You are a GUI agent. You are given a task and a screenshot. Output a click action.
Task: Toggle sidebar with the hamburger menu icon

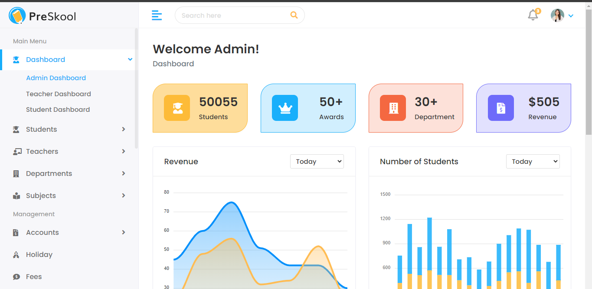[157, 16]
